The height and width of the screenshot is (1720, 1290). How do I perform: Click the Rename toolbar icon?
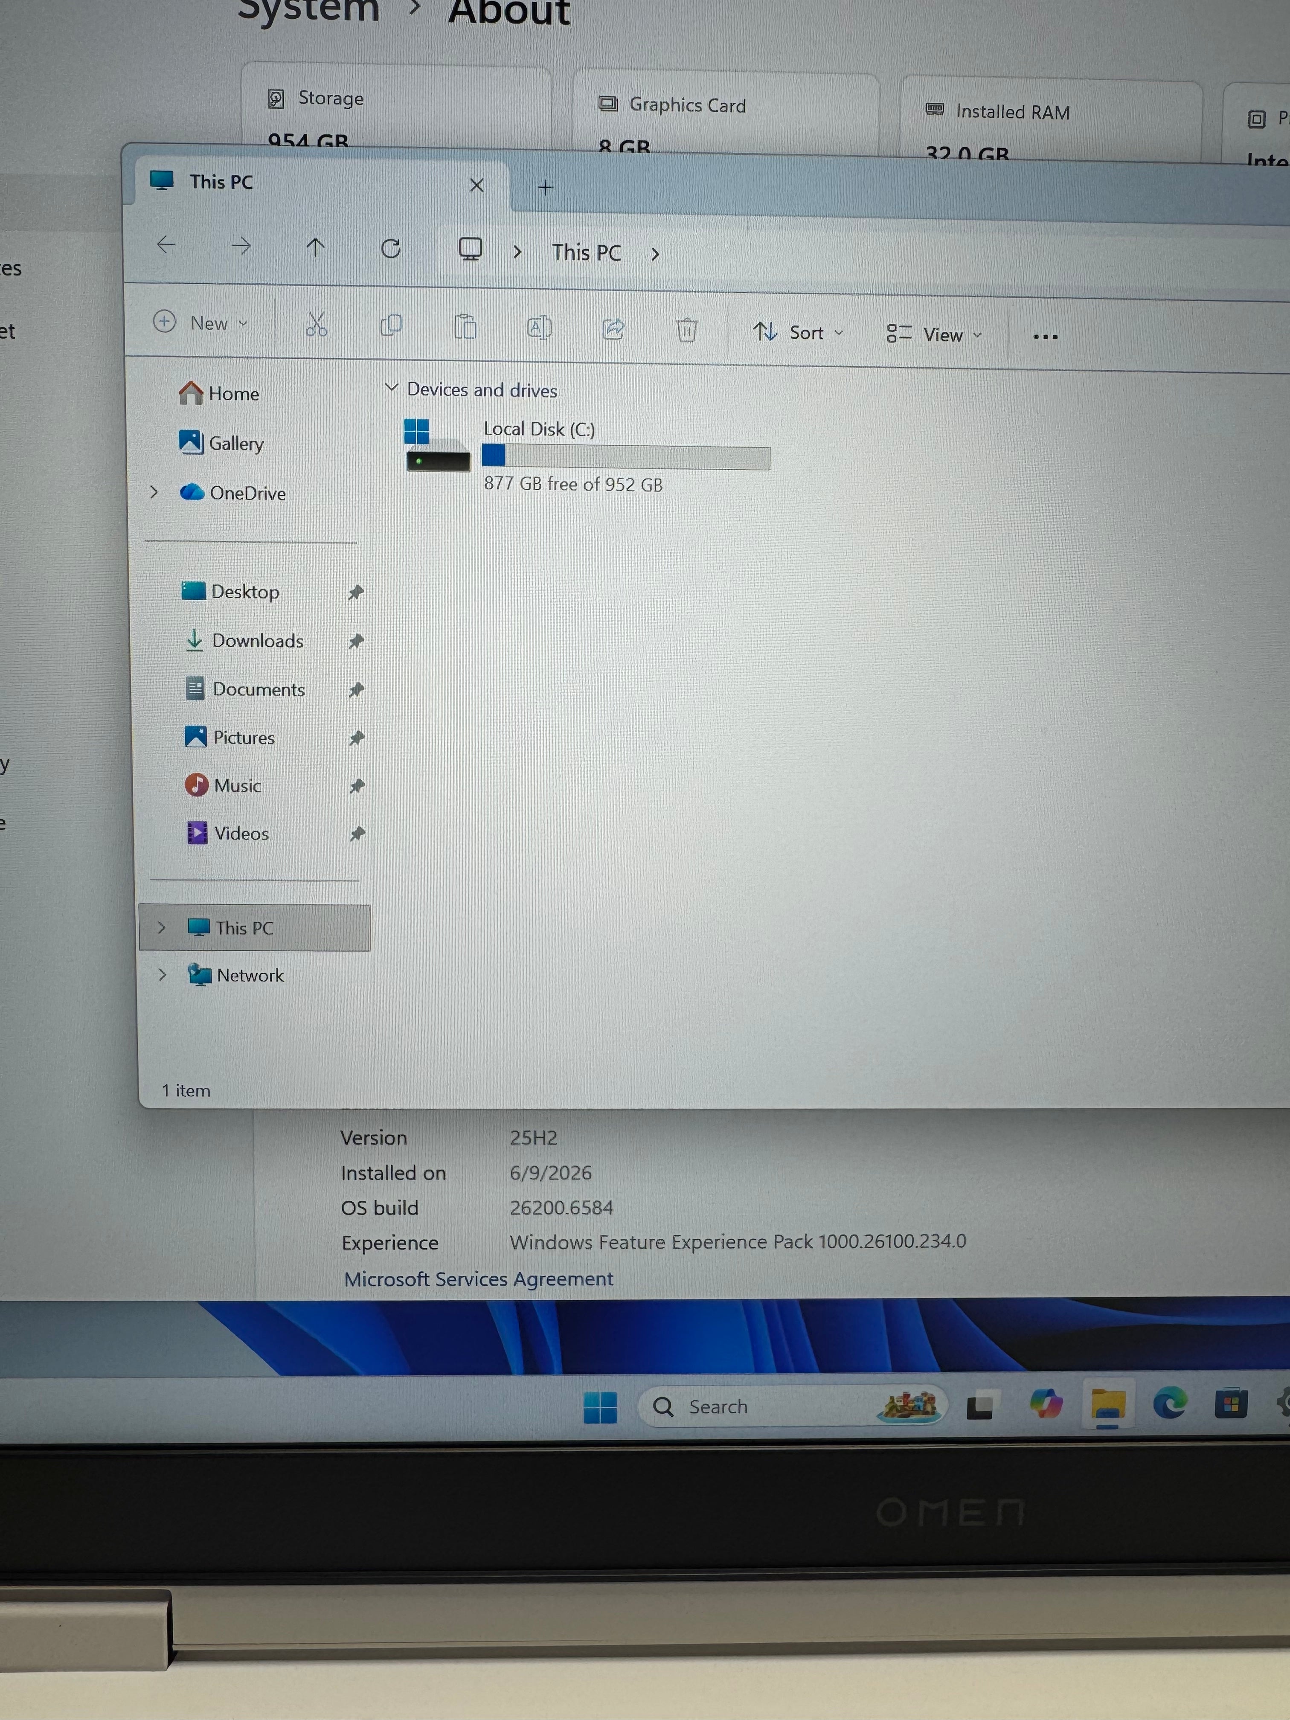pos(539,328)
